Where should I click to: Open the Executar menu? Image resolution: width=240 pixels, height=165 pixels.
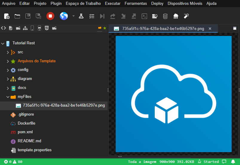pyautogui.click(x=113, y=3)
